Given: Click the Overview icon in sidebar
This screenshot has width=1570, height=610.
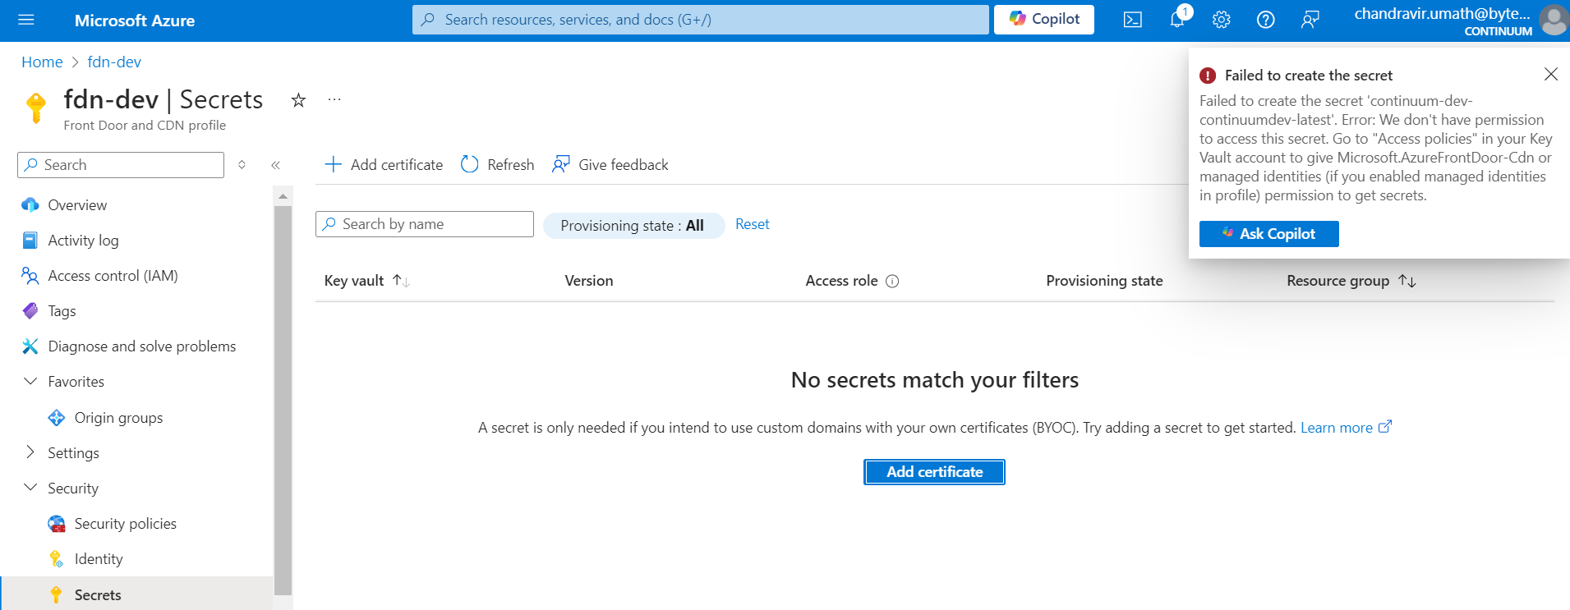Looking at the screenshot, I should pos(30,205).
